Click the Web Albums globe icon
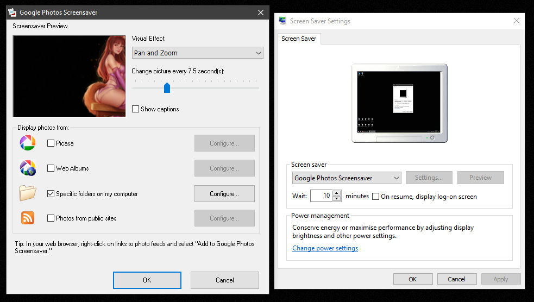The width and height of the screenshot is (534, 302). (28, 168)
